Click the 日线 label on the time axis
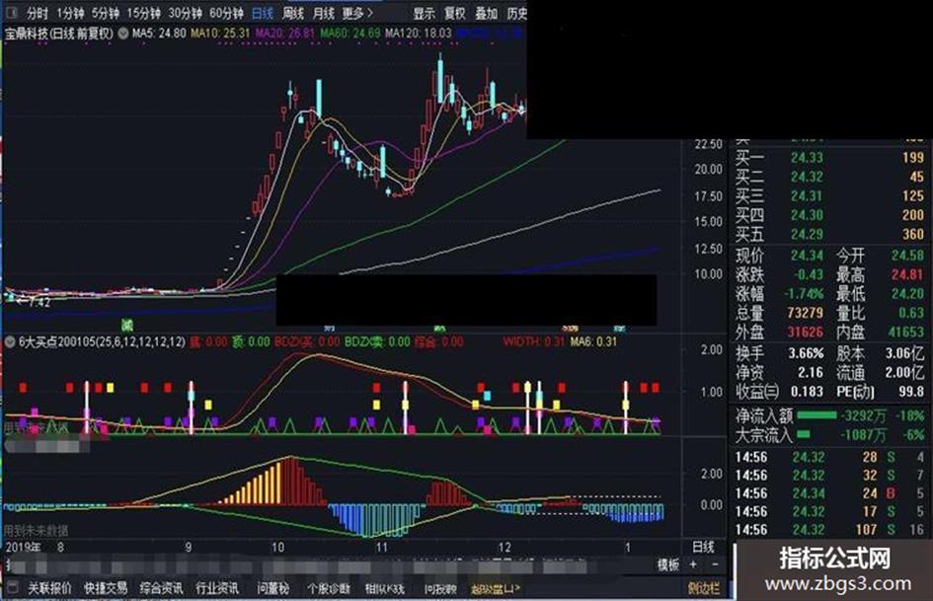The width and height of the screenshot is (933, 601). (703, 547)
